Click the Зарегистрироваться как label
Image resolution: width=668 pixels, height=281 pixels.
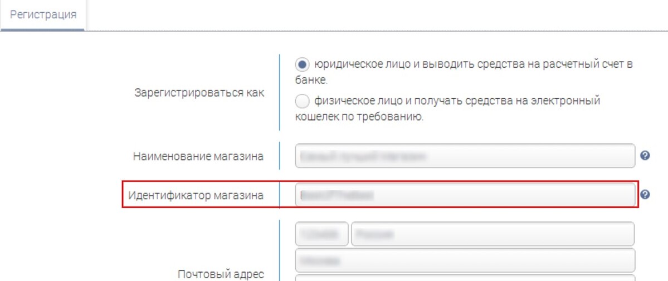coord(199,93)
